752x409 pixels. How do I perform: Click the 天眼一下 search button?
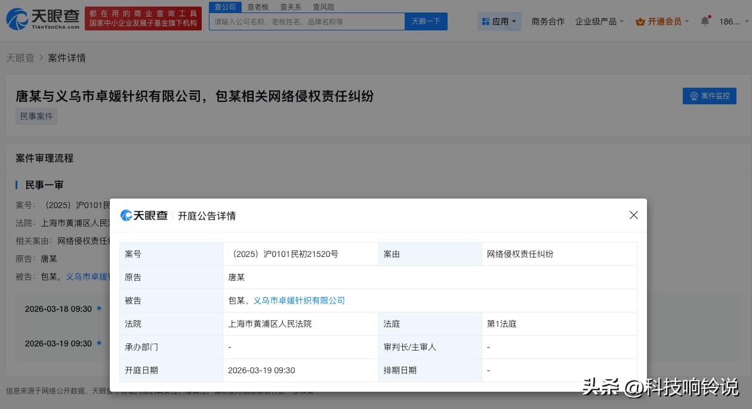pyautogui.click(x=426, y=21)
